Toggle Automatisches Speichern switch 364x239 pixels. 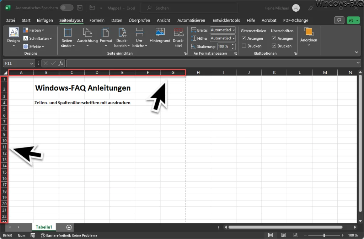pos(66,8)
